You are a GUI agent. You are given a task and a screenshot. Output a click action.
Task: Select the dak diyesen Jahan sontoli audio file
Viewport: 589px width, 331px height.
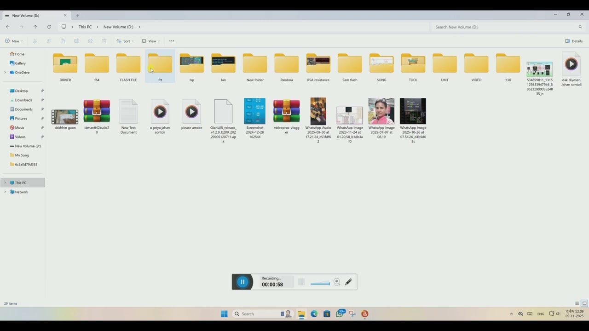point(571,69)
